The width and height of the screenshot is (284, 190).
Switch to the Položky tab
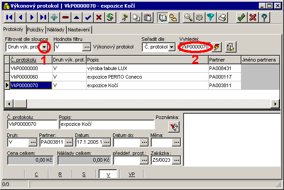click(x=35, y=30)
